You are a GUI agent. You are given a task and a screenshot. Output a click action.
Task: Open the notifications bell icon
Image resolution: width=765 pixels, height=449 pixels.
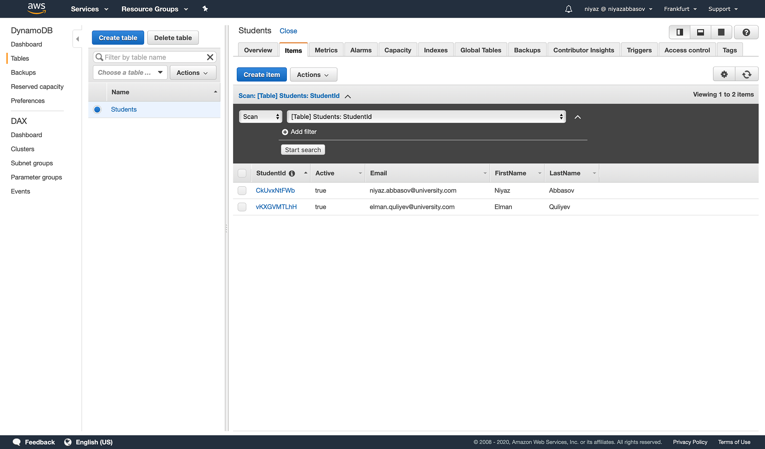(x=568, y=9)
